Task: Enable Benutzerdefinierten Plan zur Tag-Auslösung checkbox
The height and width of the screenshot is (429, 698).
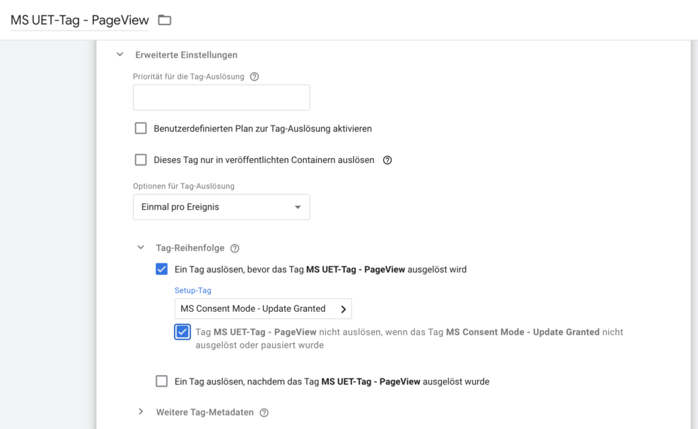Action: pyautogui.click(x=140, y=128)
